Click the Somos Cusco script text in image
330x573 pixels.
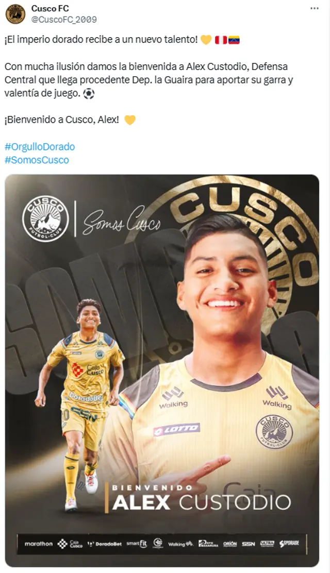tap(122, 220)
